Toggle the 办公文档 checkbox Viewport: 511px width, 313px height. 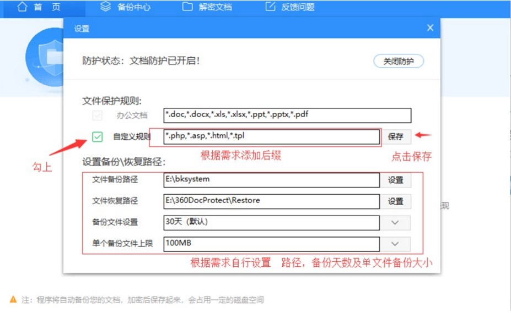97,116
